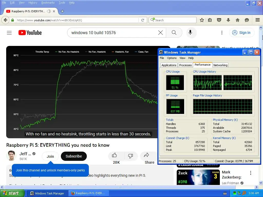Select the Performance tab

[x=202, y=65]
